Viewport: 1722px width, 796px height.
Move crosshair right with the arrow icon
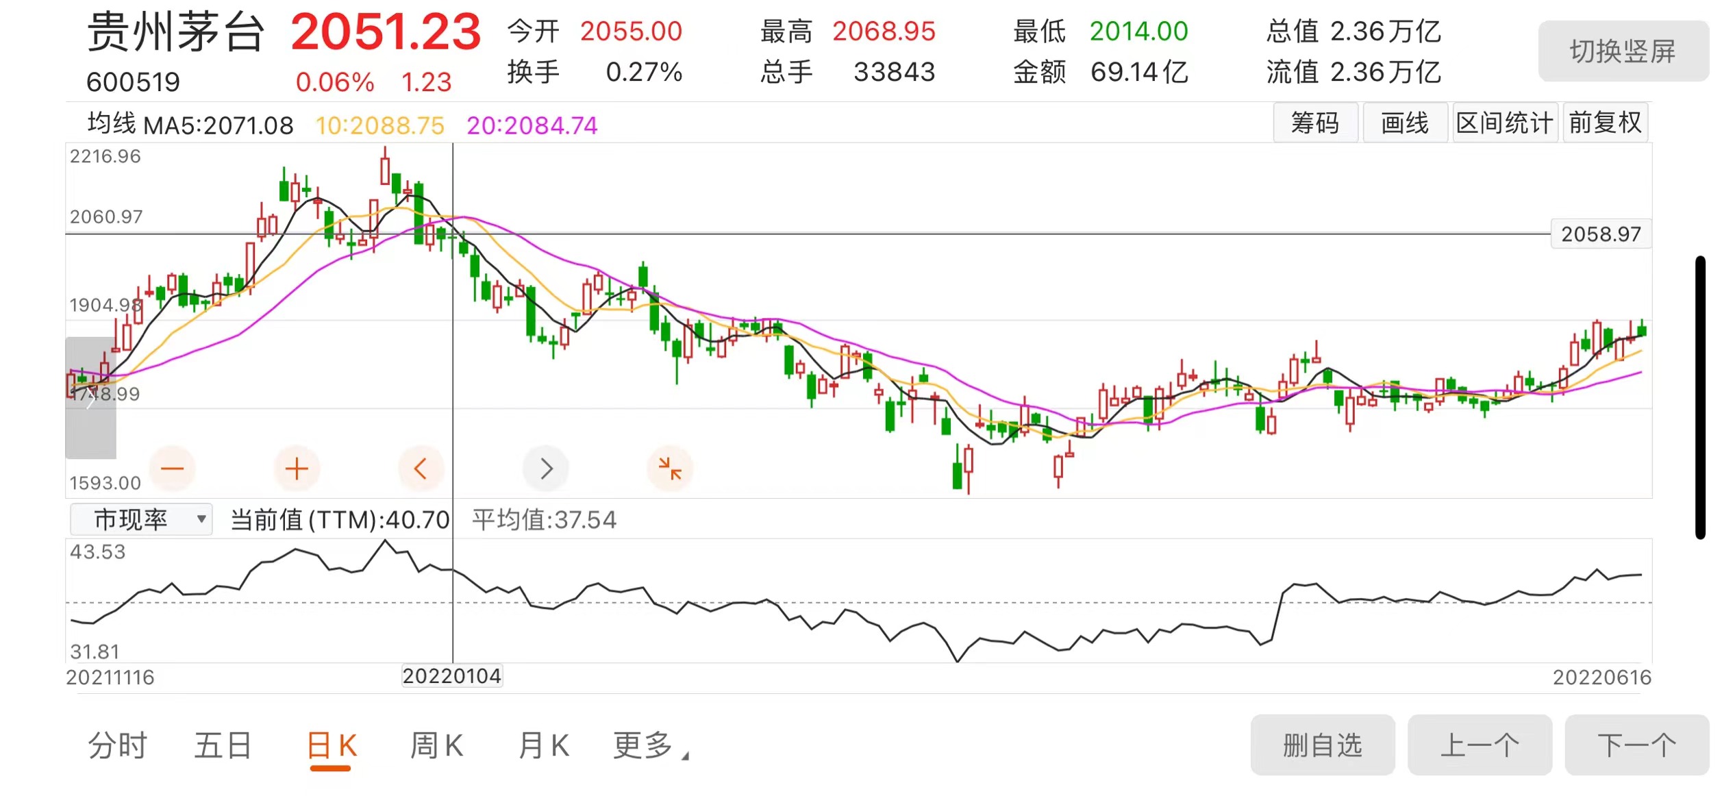545,469
